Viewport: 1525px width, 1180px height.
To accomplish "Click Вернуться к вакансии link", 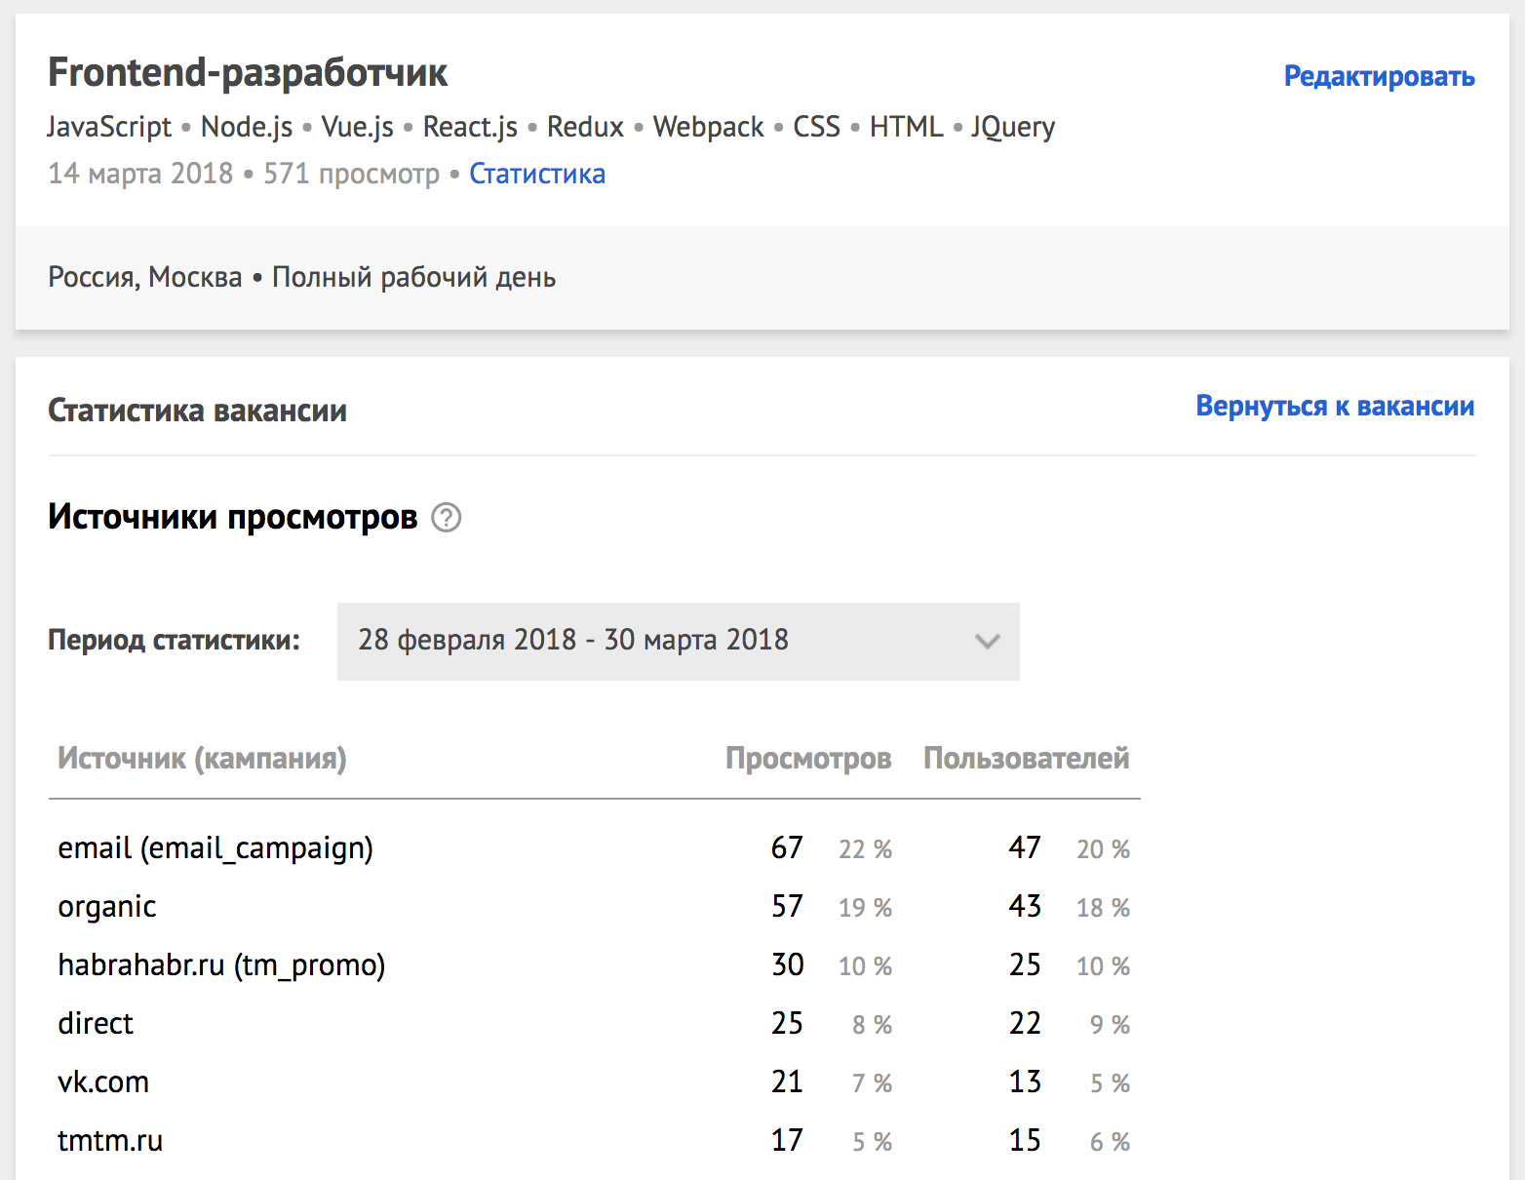I will [1334, 406].
